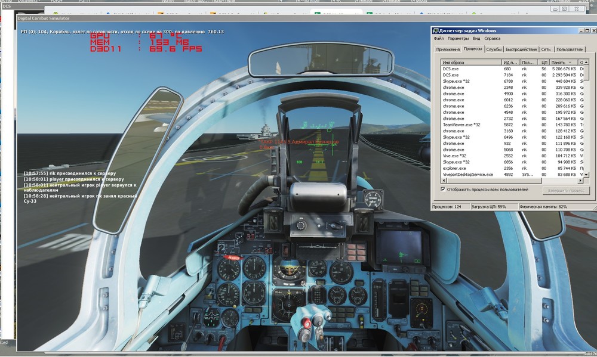Click the chat line timestamped 10:57:55

coord(70,173)
